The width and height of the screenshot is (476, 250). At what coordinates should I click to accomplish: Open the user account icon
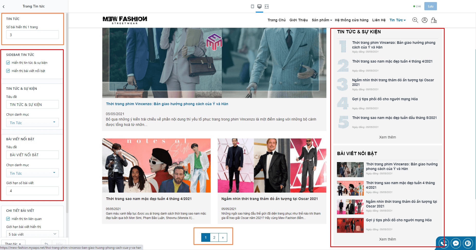pyautogui.click(x=425, y=20)
